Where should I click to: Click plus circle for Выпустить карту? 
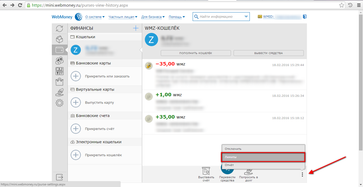pyautogui.click(x=76, y=102)
